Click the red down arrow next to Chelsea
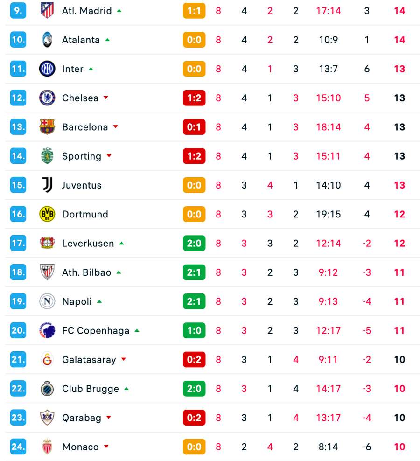420x461 pixels. click(107, 98)
